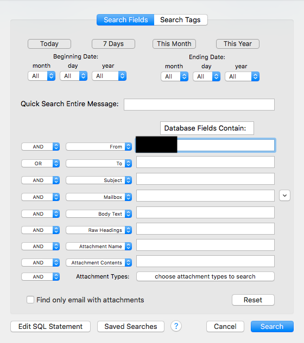Reset all search fields
The height and width of the screenshot is (343, 304).
[253, 300]
